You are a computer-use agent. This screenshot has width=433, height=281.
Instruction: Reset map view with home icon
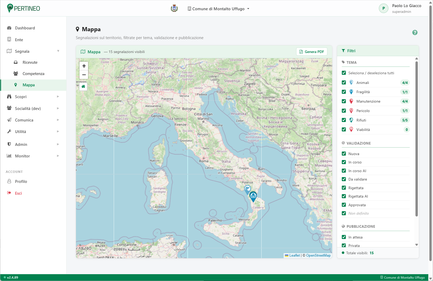point(83,86)
